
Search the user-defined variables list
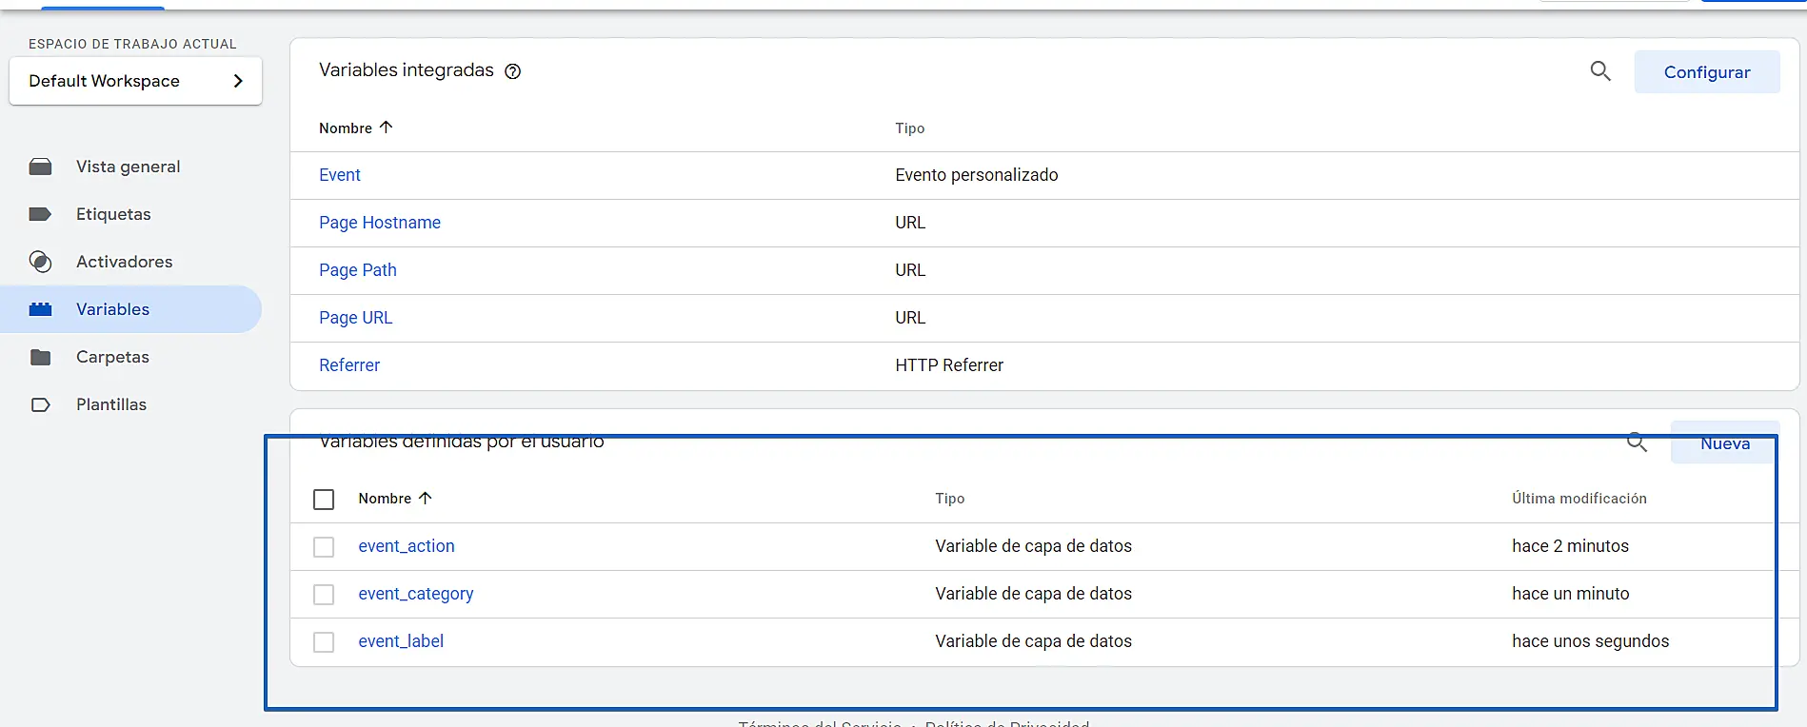tap(1637, 442)
